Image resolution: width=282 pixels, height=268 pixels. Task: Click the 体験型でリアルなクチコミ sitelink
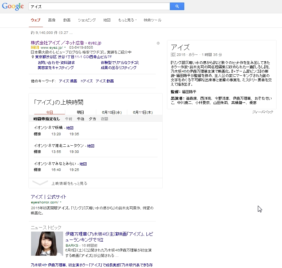(x=120, y=63)
